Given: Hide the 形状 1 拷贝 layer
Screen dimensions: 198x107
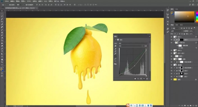Looking at the screenshot, I should pos(171,53).
